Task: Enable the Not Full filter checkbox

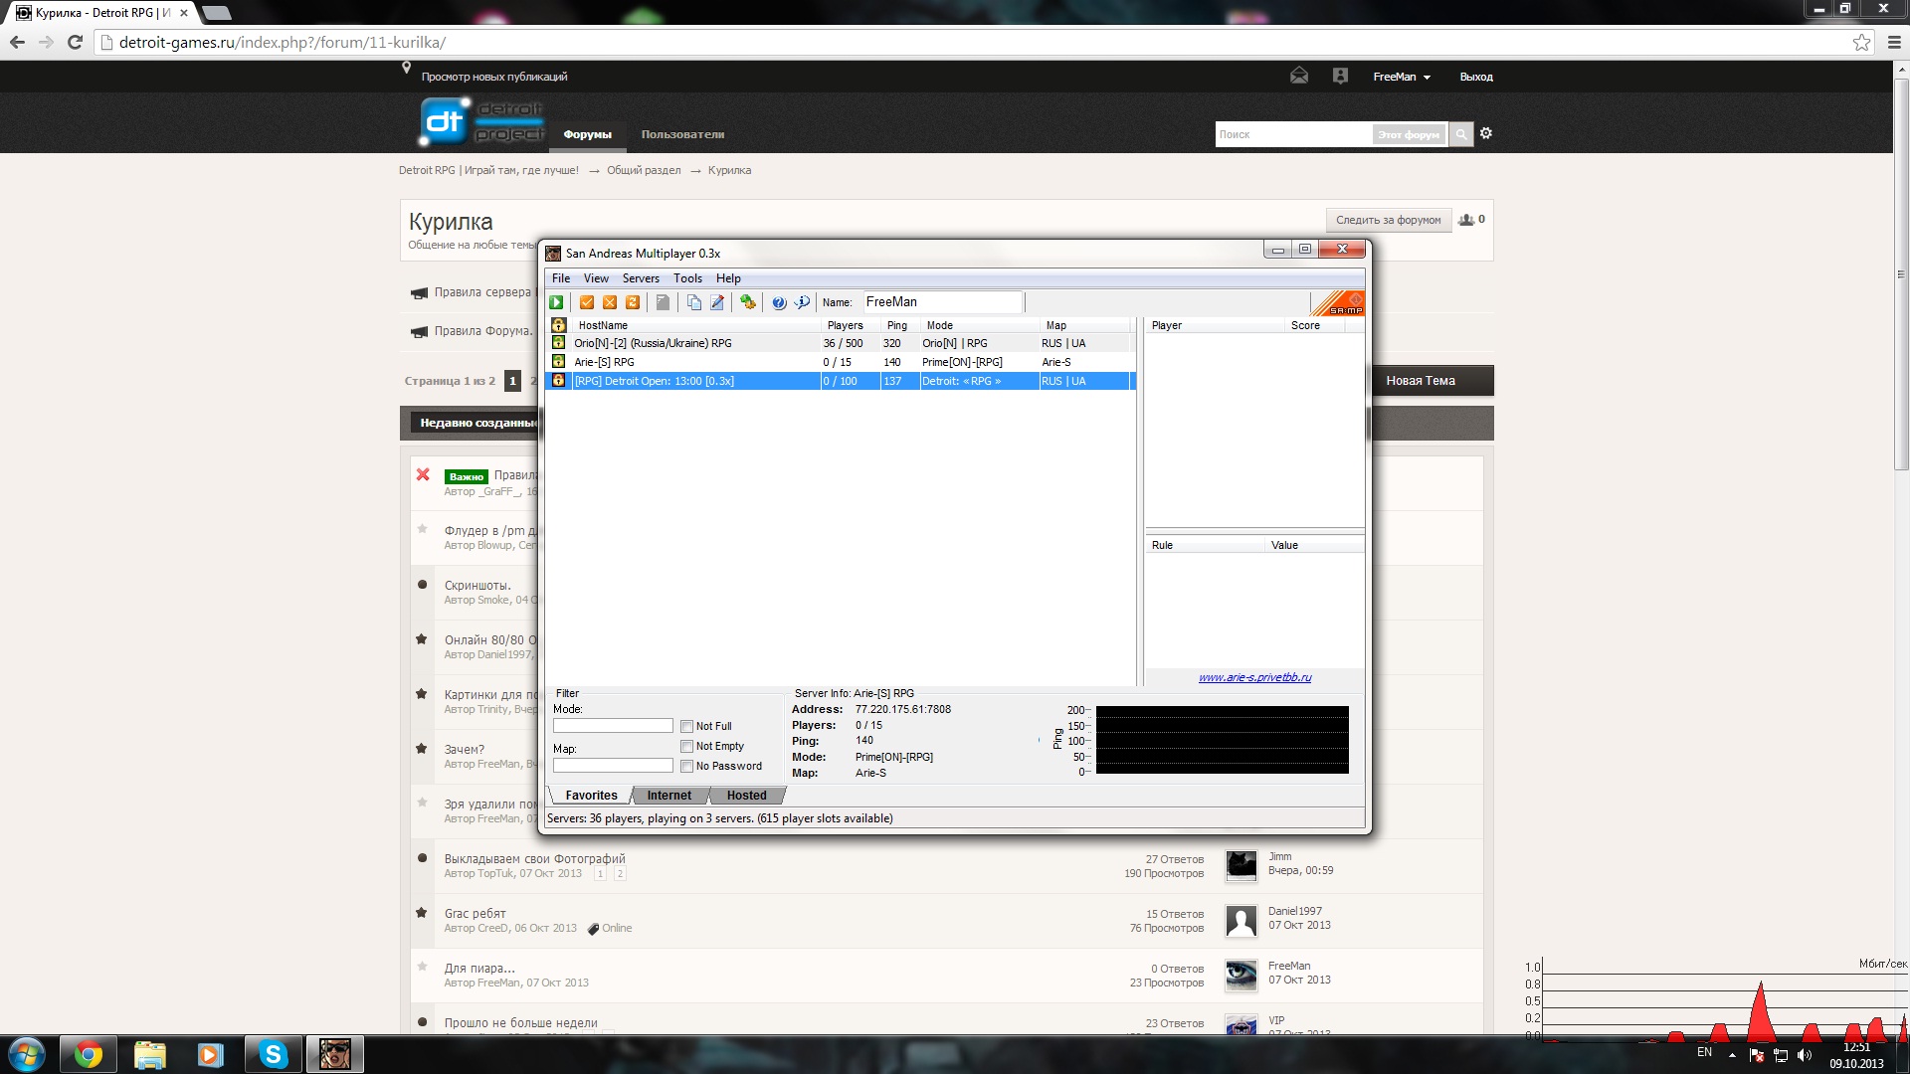Action: pos(686,726)
